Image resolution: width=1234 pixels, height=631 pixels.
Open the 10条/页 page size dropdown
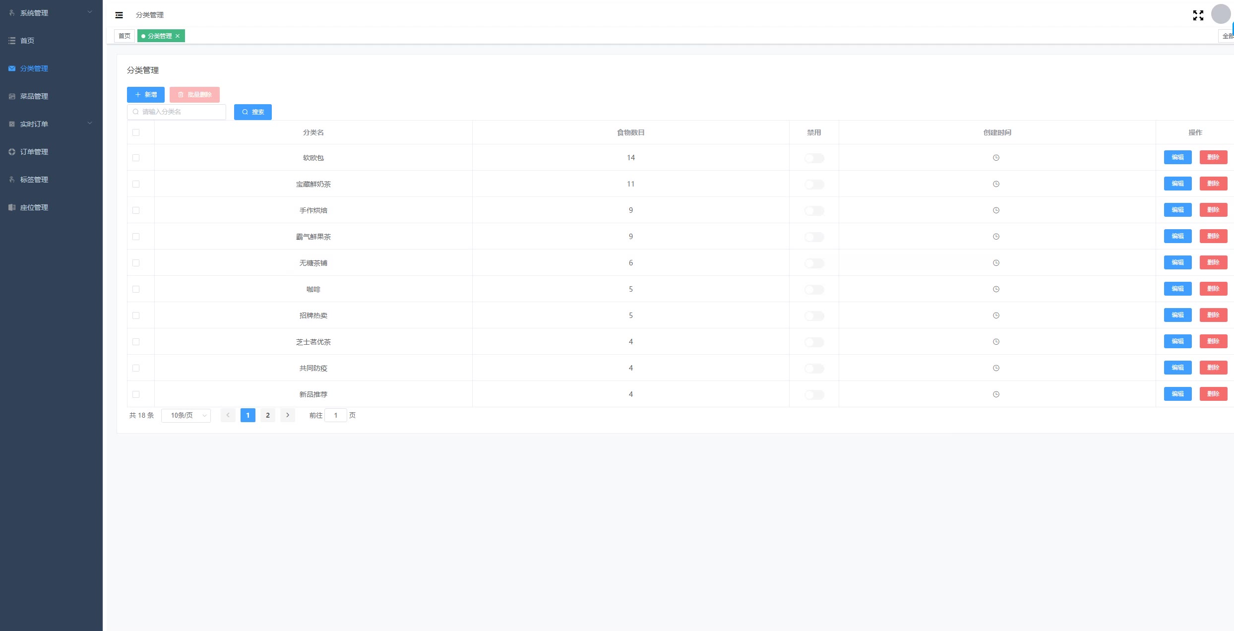point(186,415)
